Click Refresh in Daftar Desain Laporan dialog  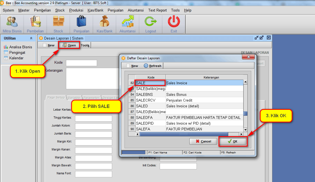pyautogui.click(x=153, y=66)
